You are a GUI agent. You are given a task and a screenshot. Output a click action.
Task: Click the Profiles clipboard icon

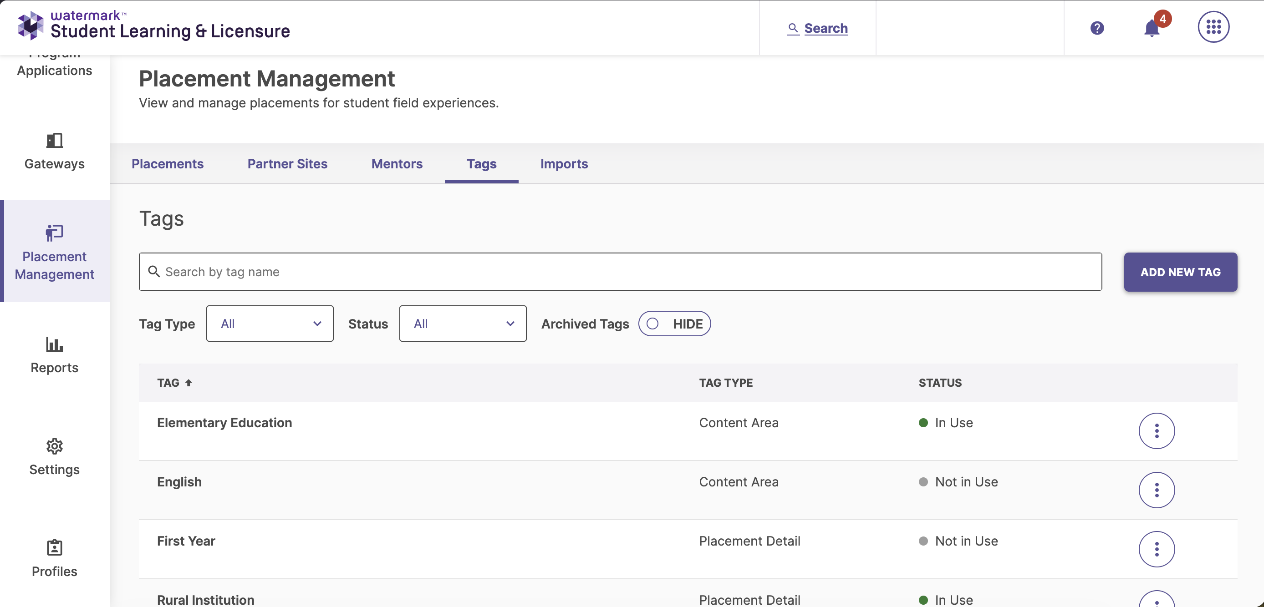55,548
